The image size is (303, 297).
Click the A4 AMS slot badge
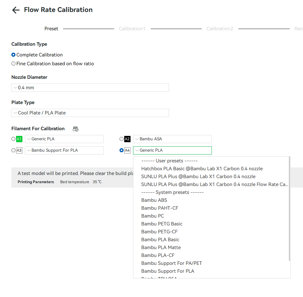[x=128, y=150]
